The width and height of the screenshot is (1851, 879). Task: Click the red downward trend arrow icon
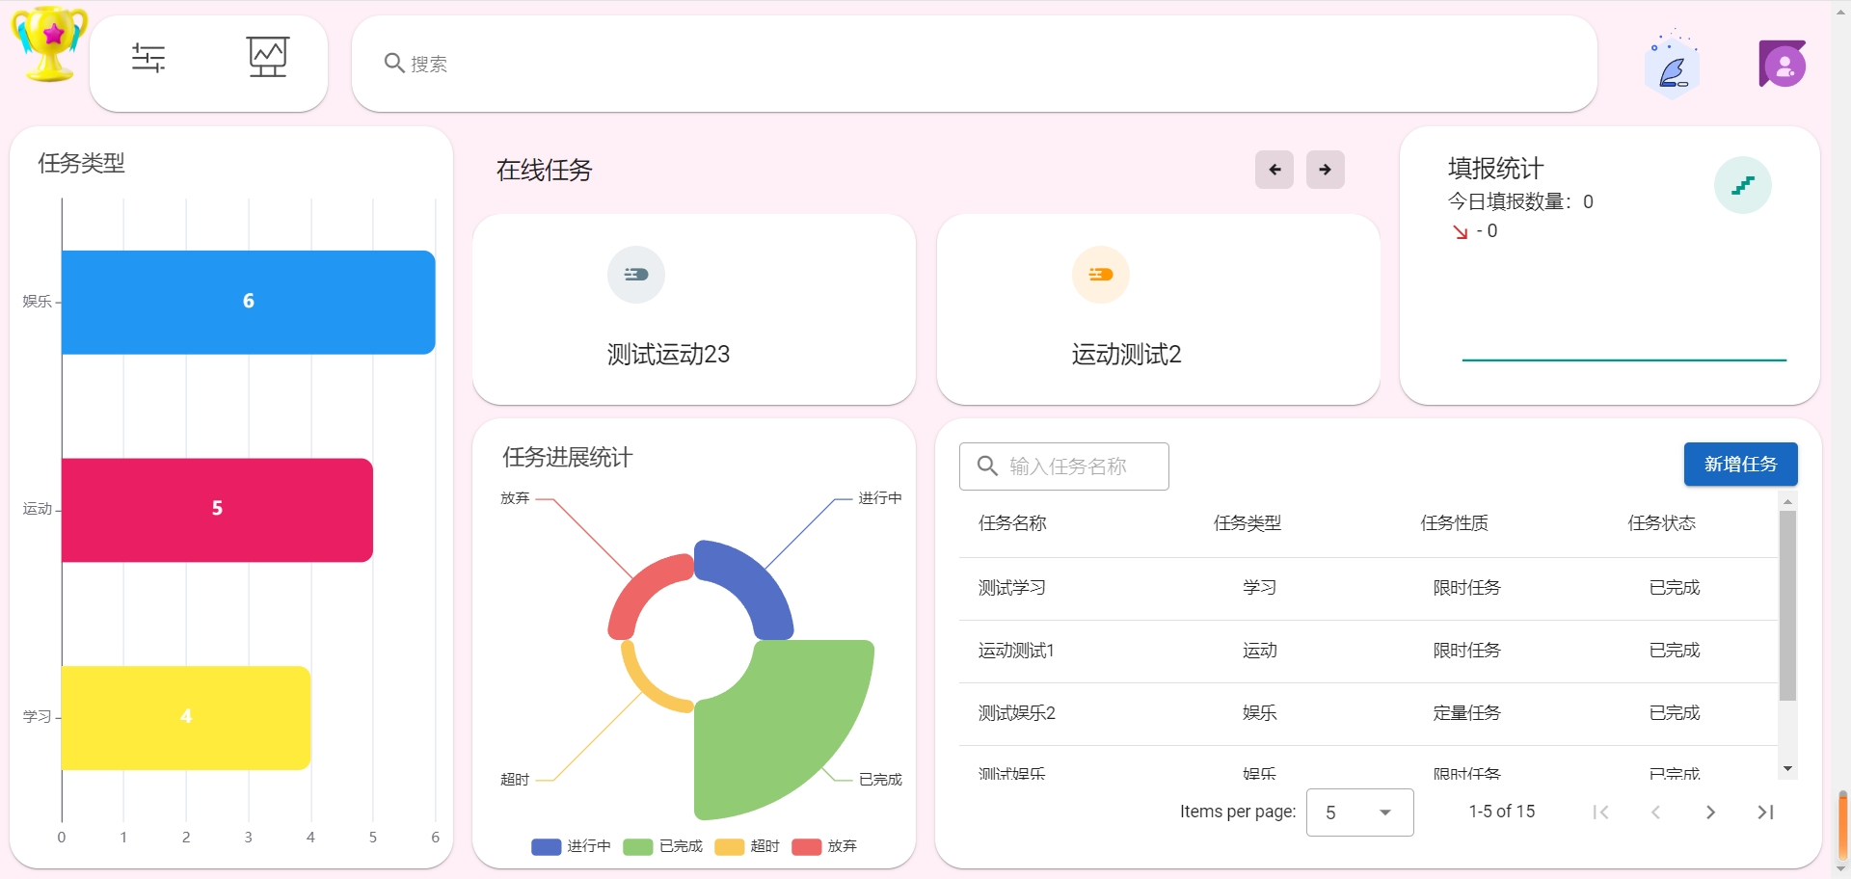[1461, 231]
